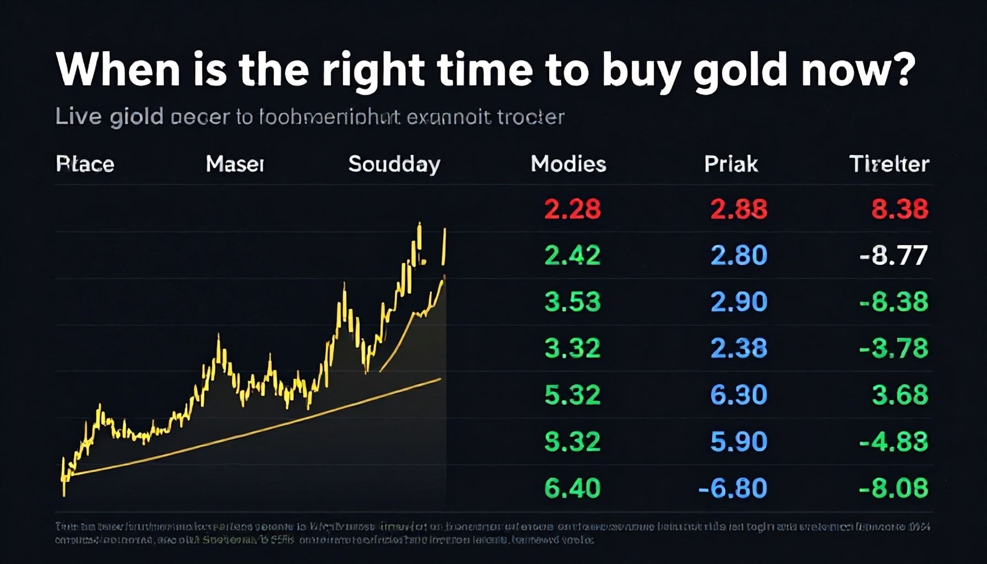Click the Maser column header

point(235,164)
